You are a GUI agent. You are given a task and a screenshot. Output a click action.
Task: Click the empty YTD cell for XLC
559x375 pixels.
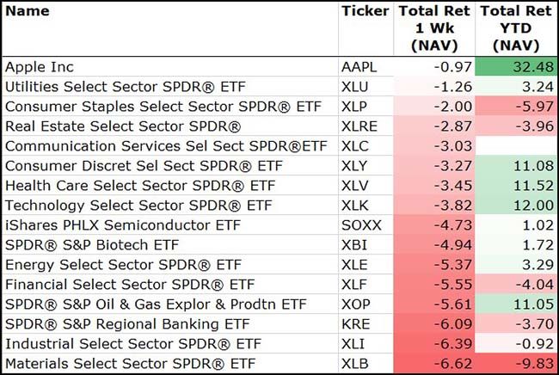(514, 145)
